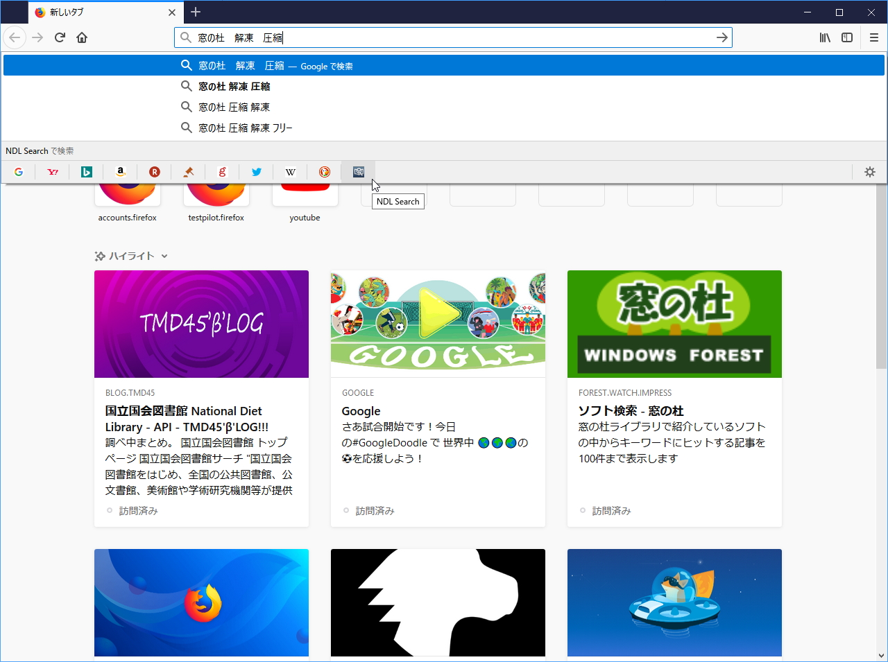Go back to previous page
The height and width of the screenshot is (662, 888).
pos(15,37)
